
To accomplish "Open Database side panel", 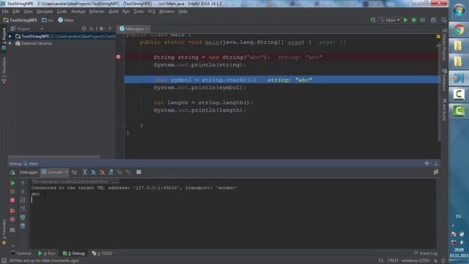I will click(x=444, y=80).
